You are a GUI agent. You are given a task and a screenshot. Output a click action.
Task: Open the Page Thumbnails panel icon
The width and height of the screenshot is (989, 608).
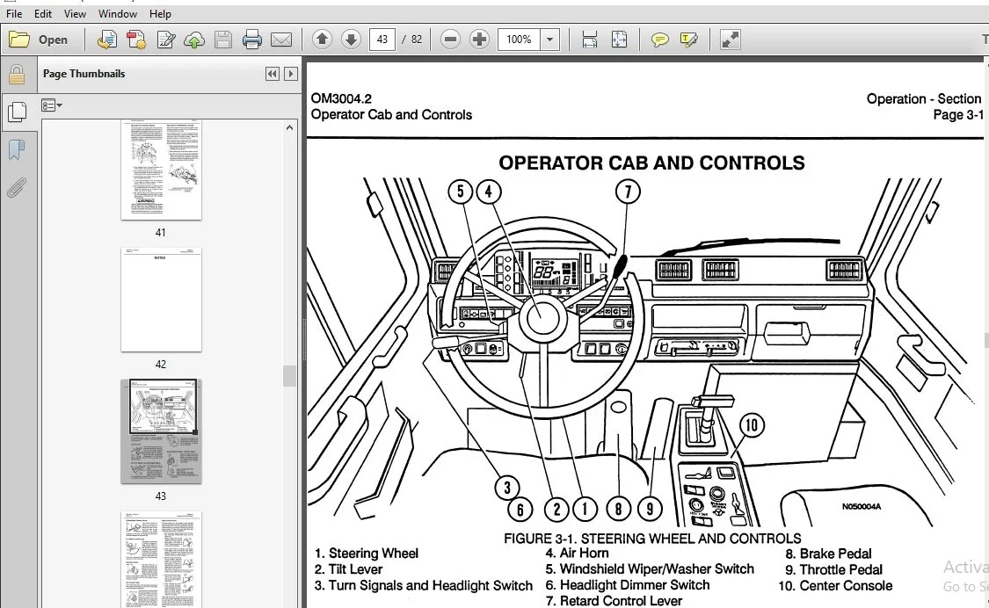pos(17,112)
